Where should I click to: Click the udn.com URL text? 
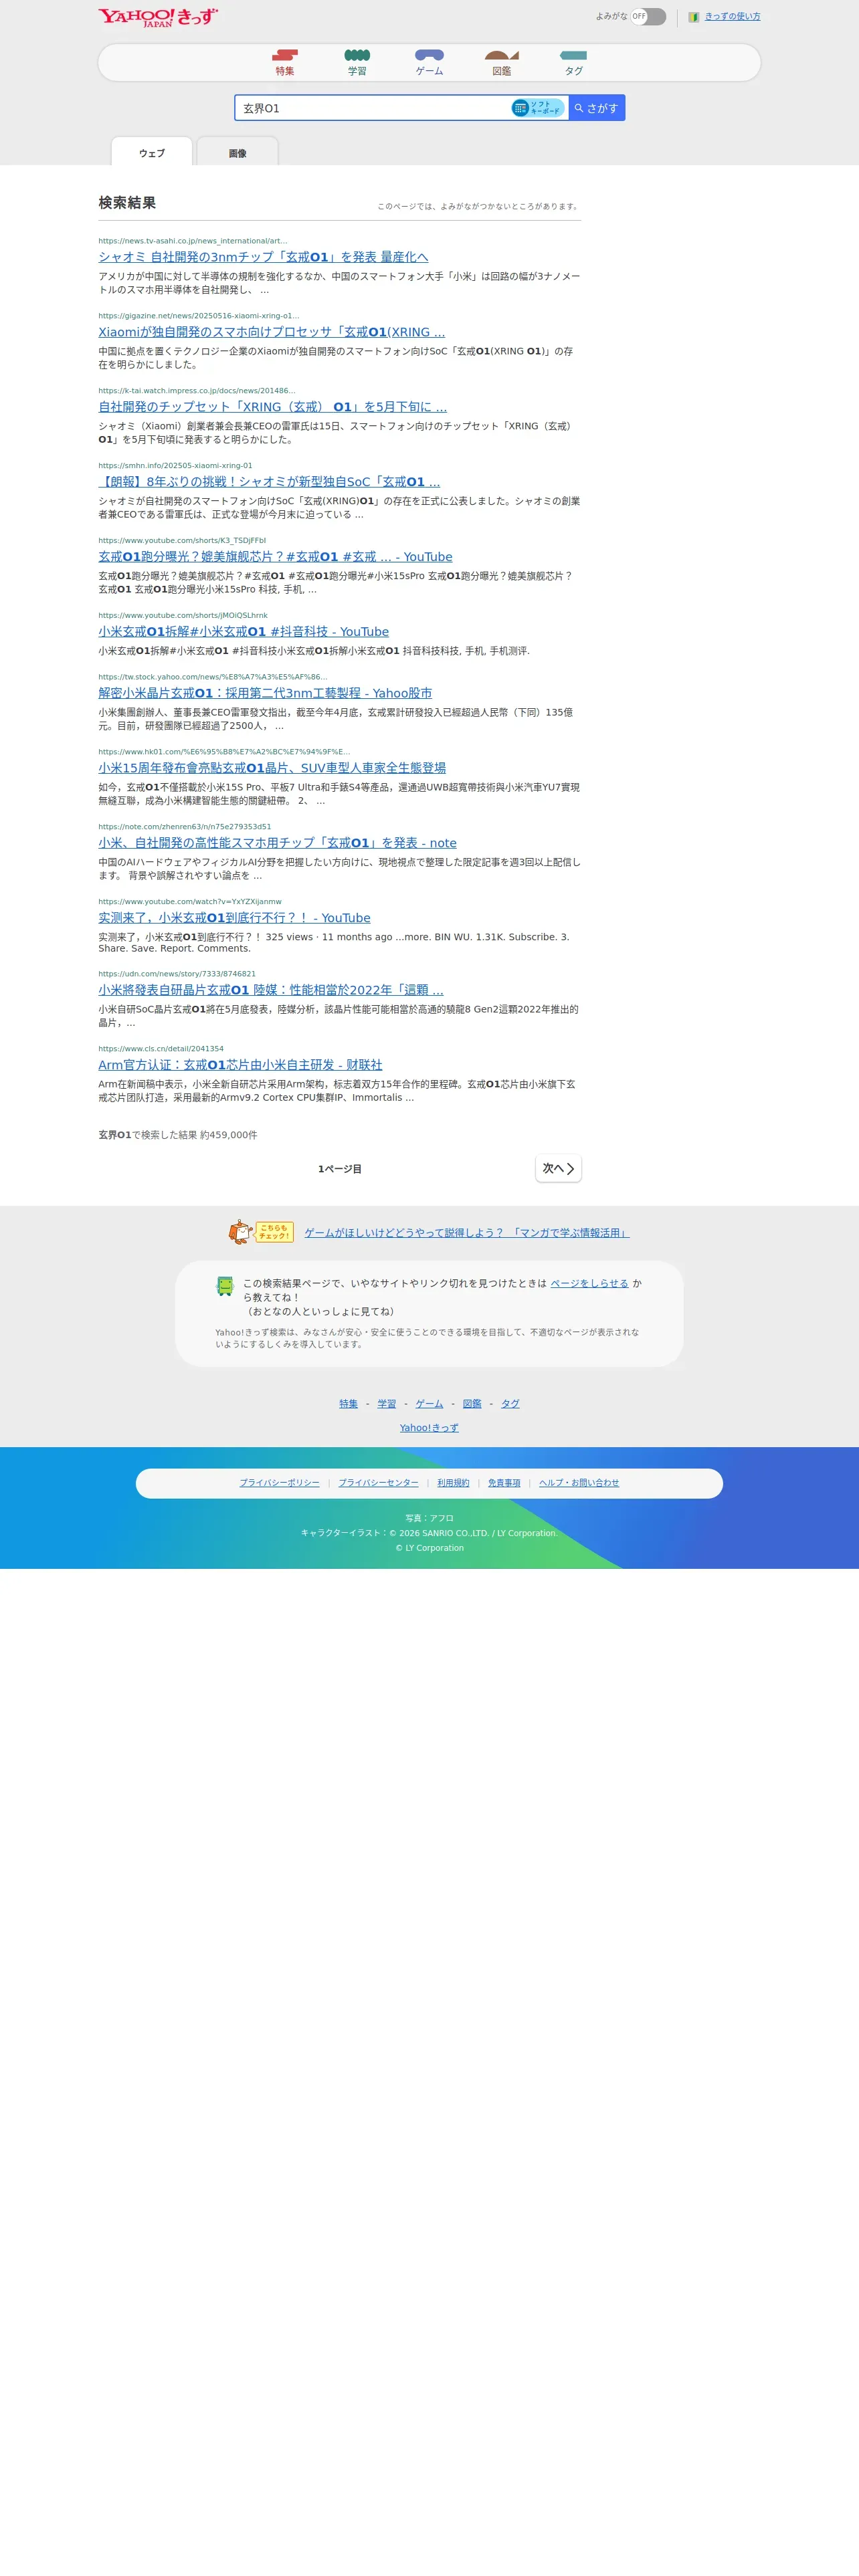[x=177, y=974]
